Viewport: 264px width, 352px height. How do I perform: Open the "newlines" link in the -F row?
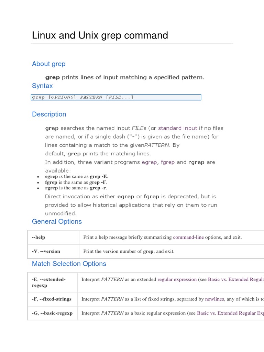pyautogui.click(x=214, y=299)
